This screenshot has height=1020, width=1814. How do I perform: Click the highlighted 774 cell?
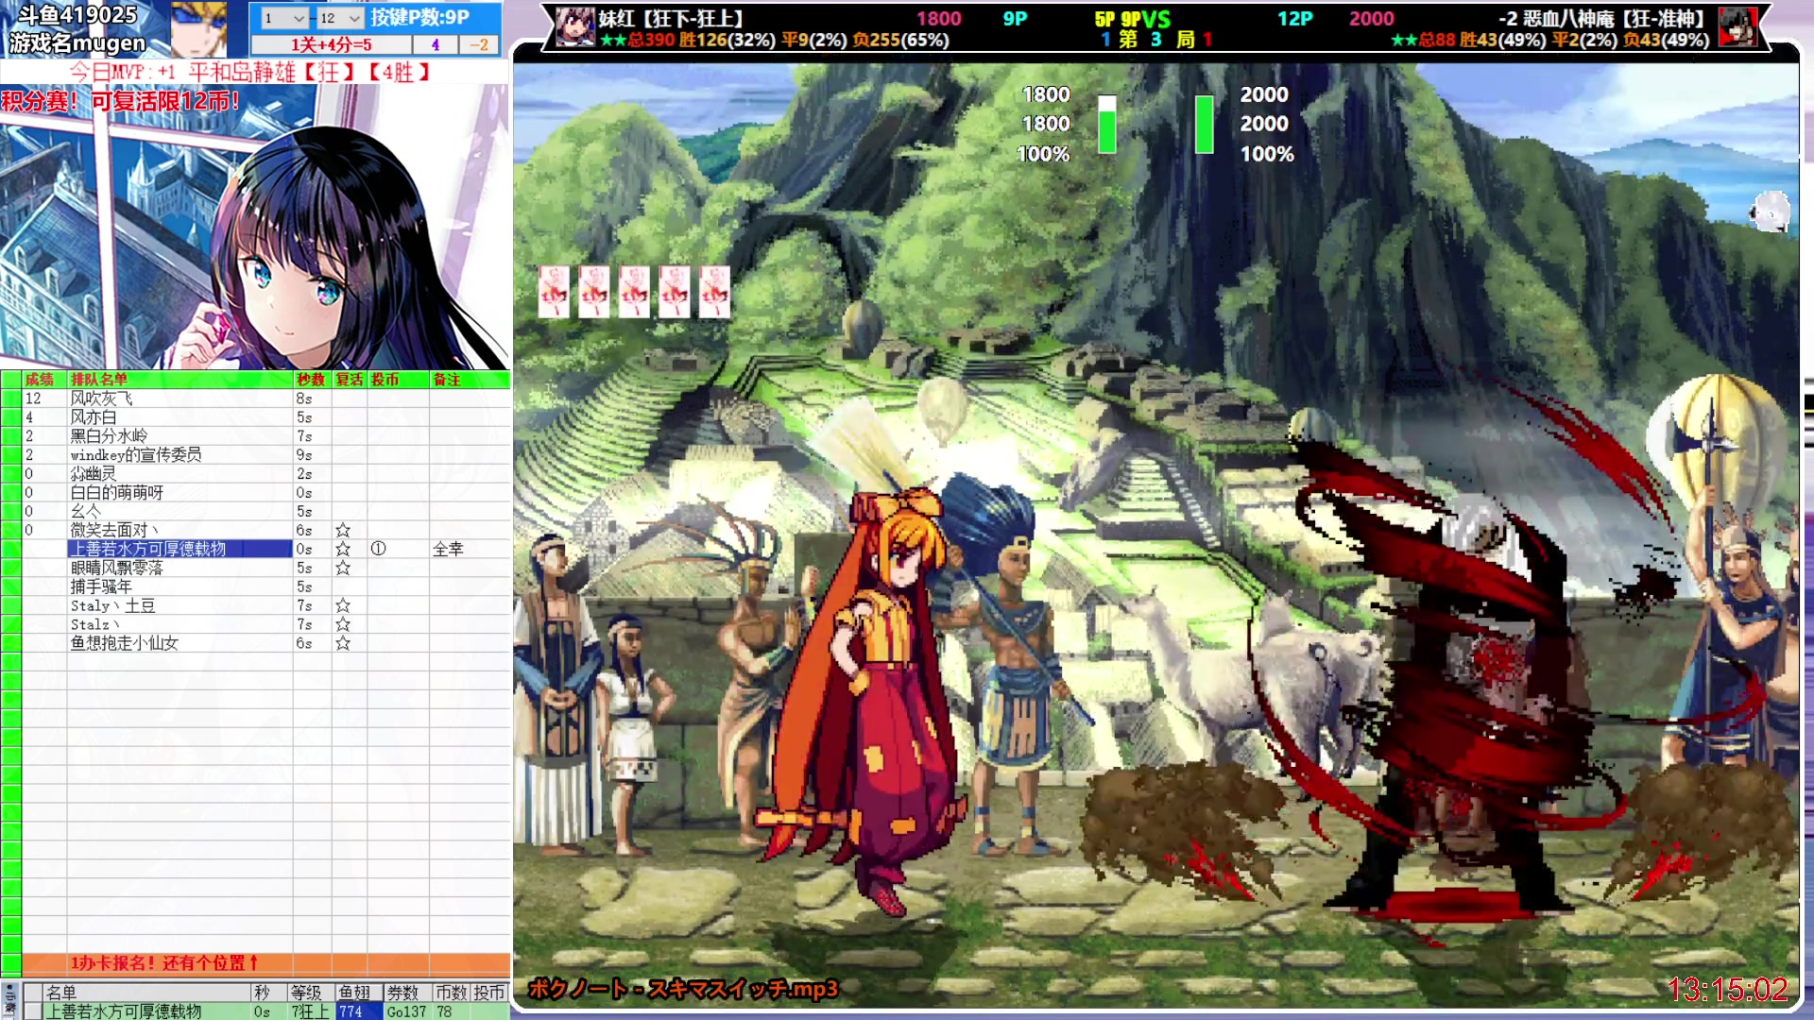click(359, 1011)
